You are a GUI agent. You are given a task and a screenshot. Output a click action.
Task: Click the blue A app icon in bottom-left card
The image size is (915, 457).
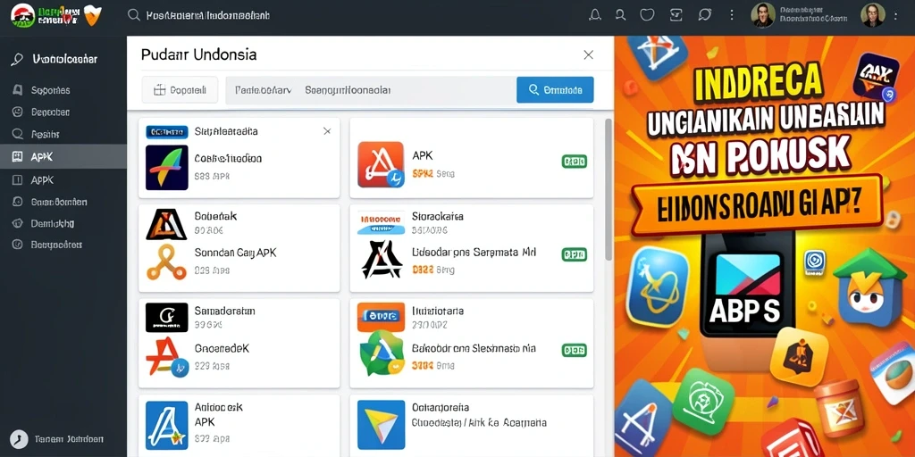click(166, 425)
